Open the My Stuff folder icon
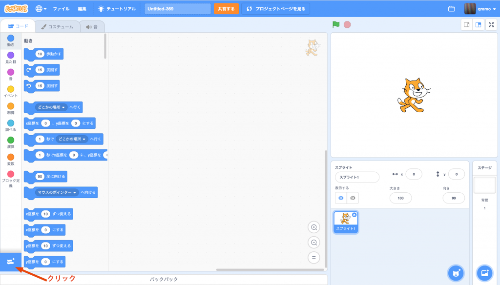Viewport: 500px width, 285px height. [451, 9]
